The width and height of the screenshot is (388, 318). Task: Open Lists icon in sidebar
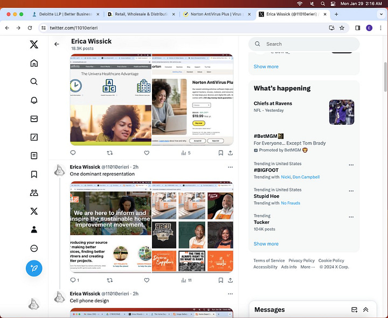click(34, 156)
